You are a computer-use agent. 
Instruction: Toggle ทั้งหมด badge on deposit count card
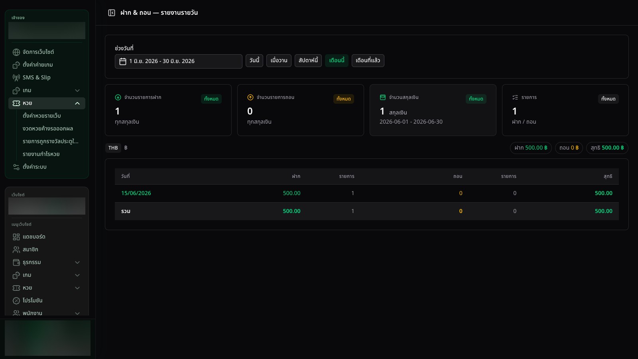(x=211, y=99)
